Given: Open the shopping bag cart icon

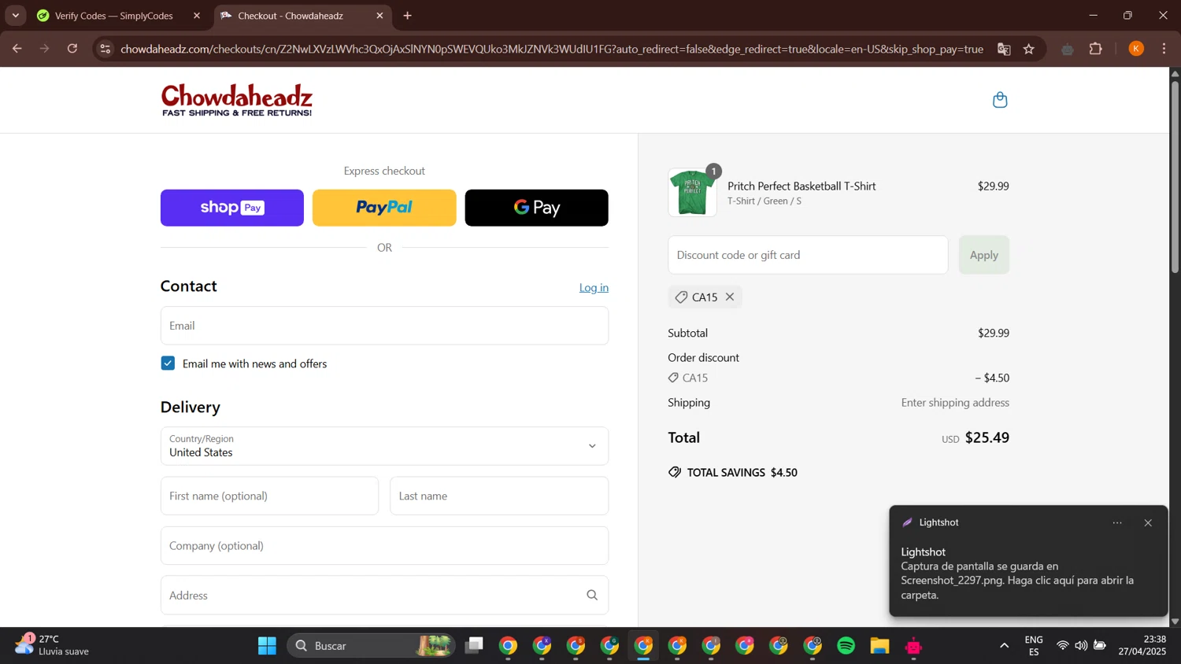Looking at the screenshot, I should click(x=1000, y=100).
